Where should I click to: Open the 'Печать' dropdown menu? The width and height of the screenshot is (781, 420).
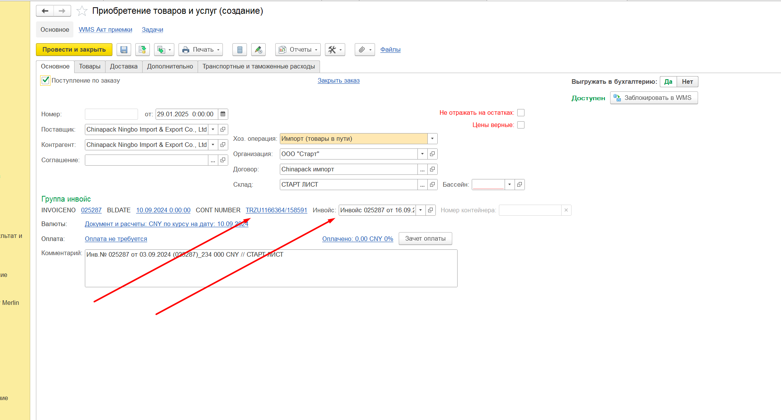pyautogui.click(x=200, y=50)
